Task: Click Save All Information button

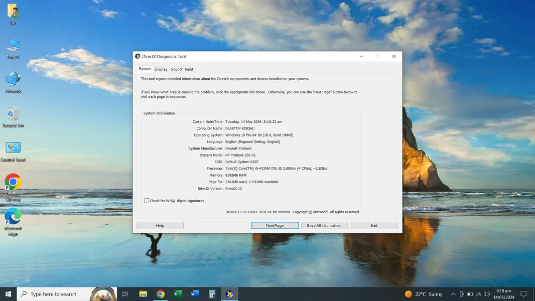Action: [x=324, y=226]
